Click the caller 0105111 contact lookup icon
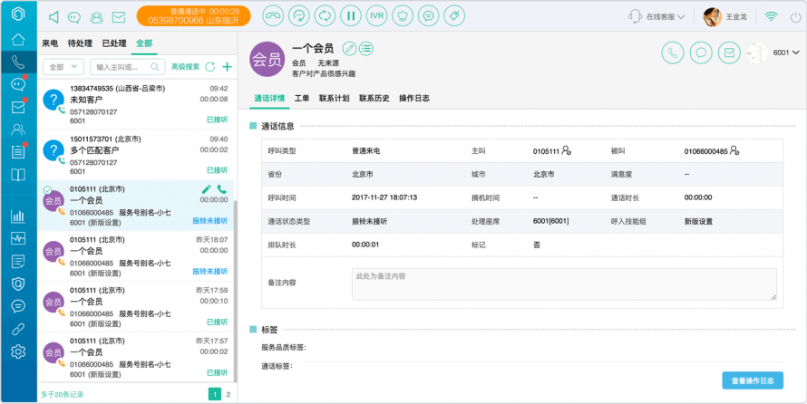 [566, 150]
